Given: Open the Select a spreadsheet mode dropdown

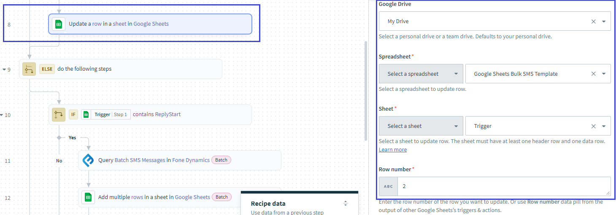Looking at the screenshot, I should pos(421,74).
